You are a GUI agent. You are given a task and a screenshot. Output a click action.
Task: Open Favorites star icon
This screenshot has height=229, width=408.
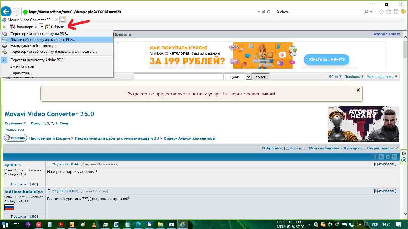[x=389, y=12]
